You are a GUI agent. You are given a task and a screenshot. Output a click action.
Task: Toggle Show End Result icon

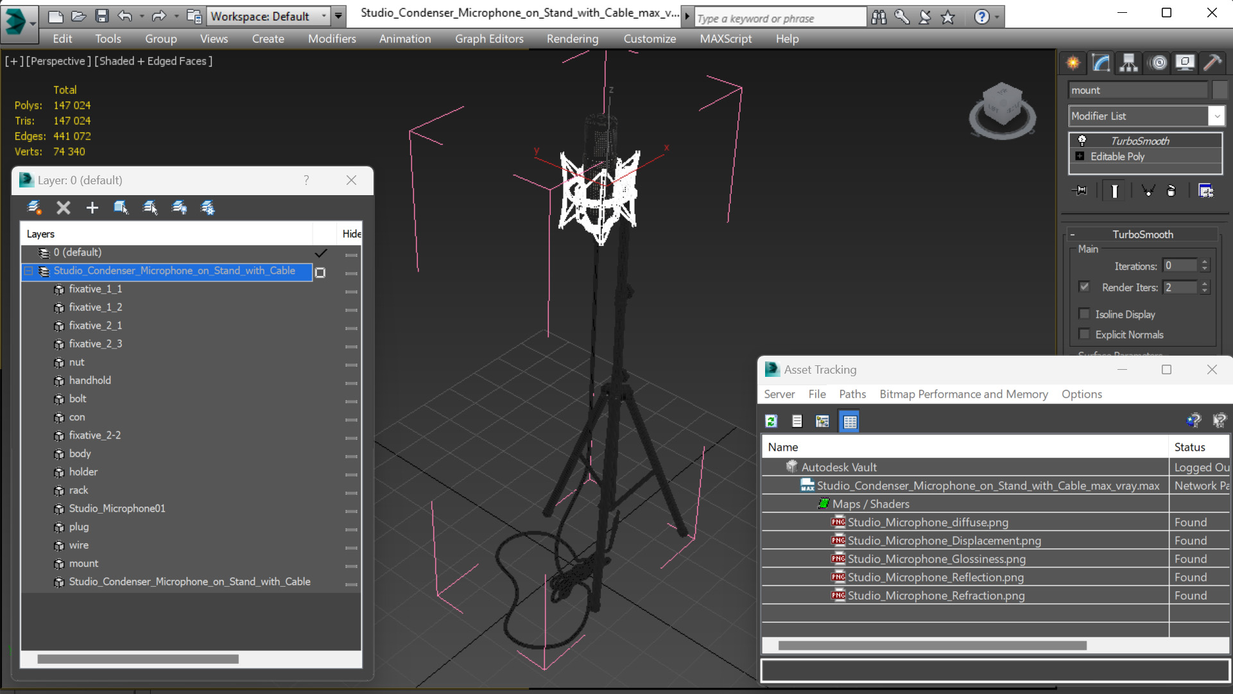pos(1115,191)
